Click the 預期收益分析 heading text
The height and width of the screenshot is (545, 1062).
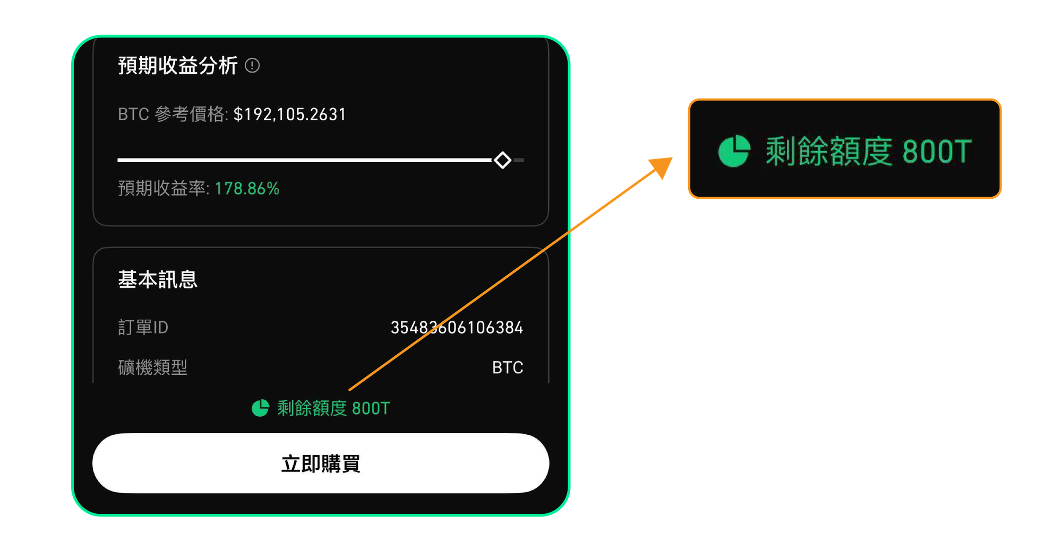point(177,66)
